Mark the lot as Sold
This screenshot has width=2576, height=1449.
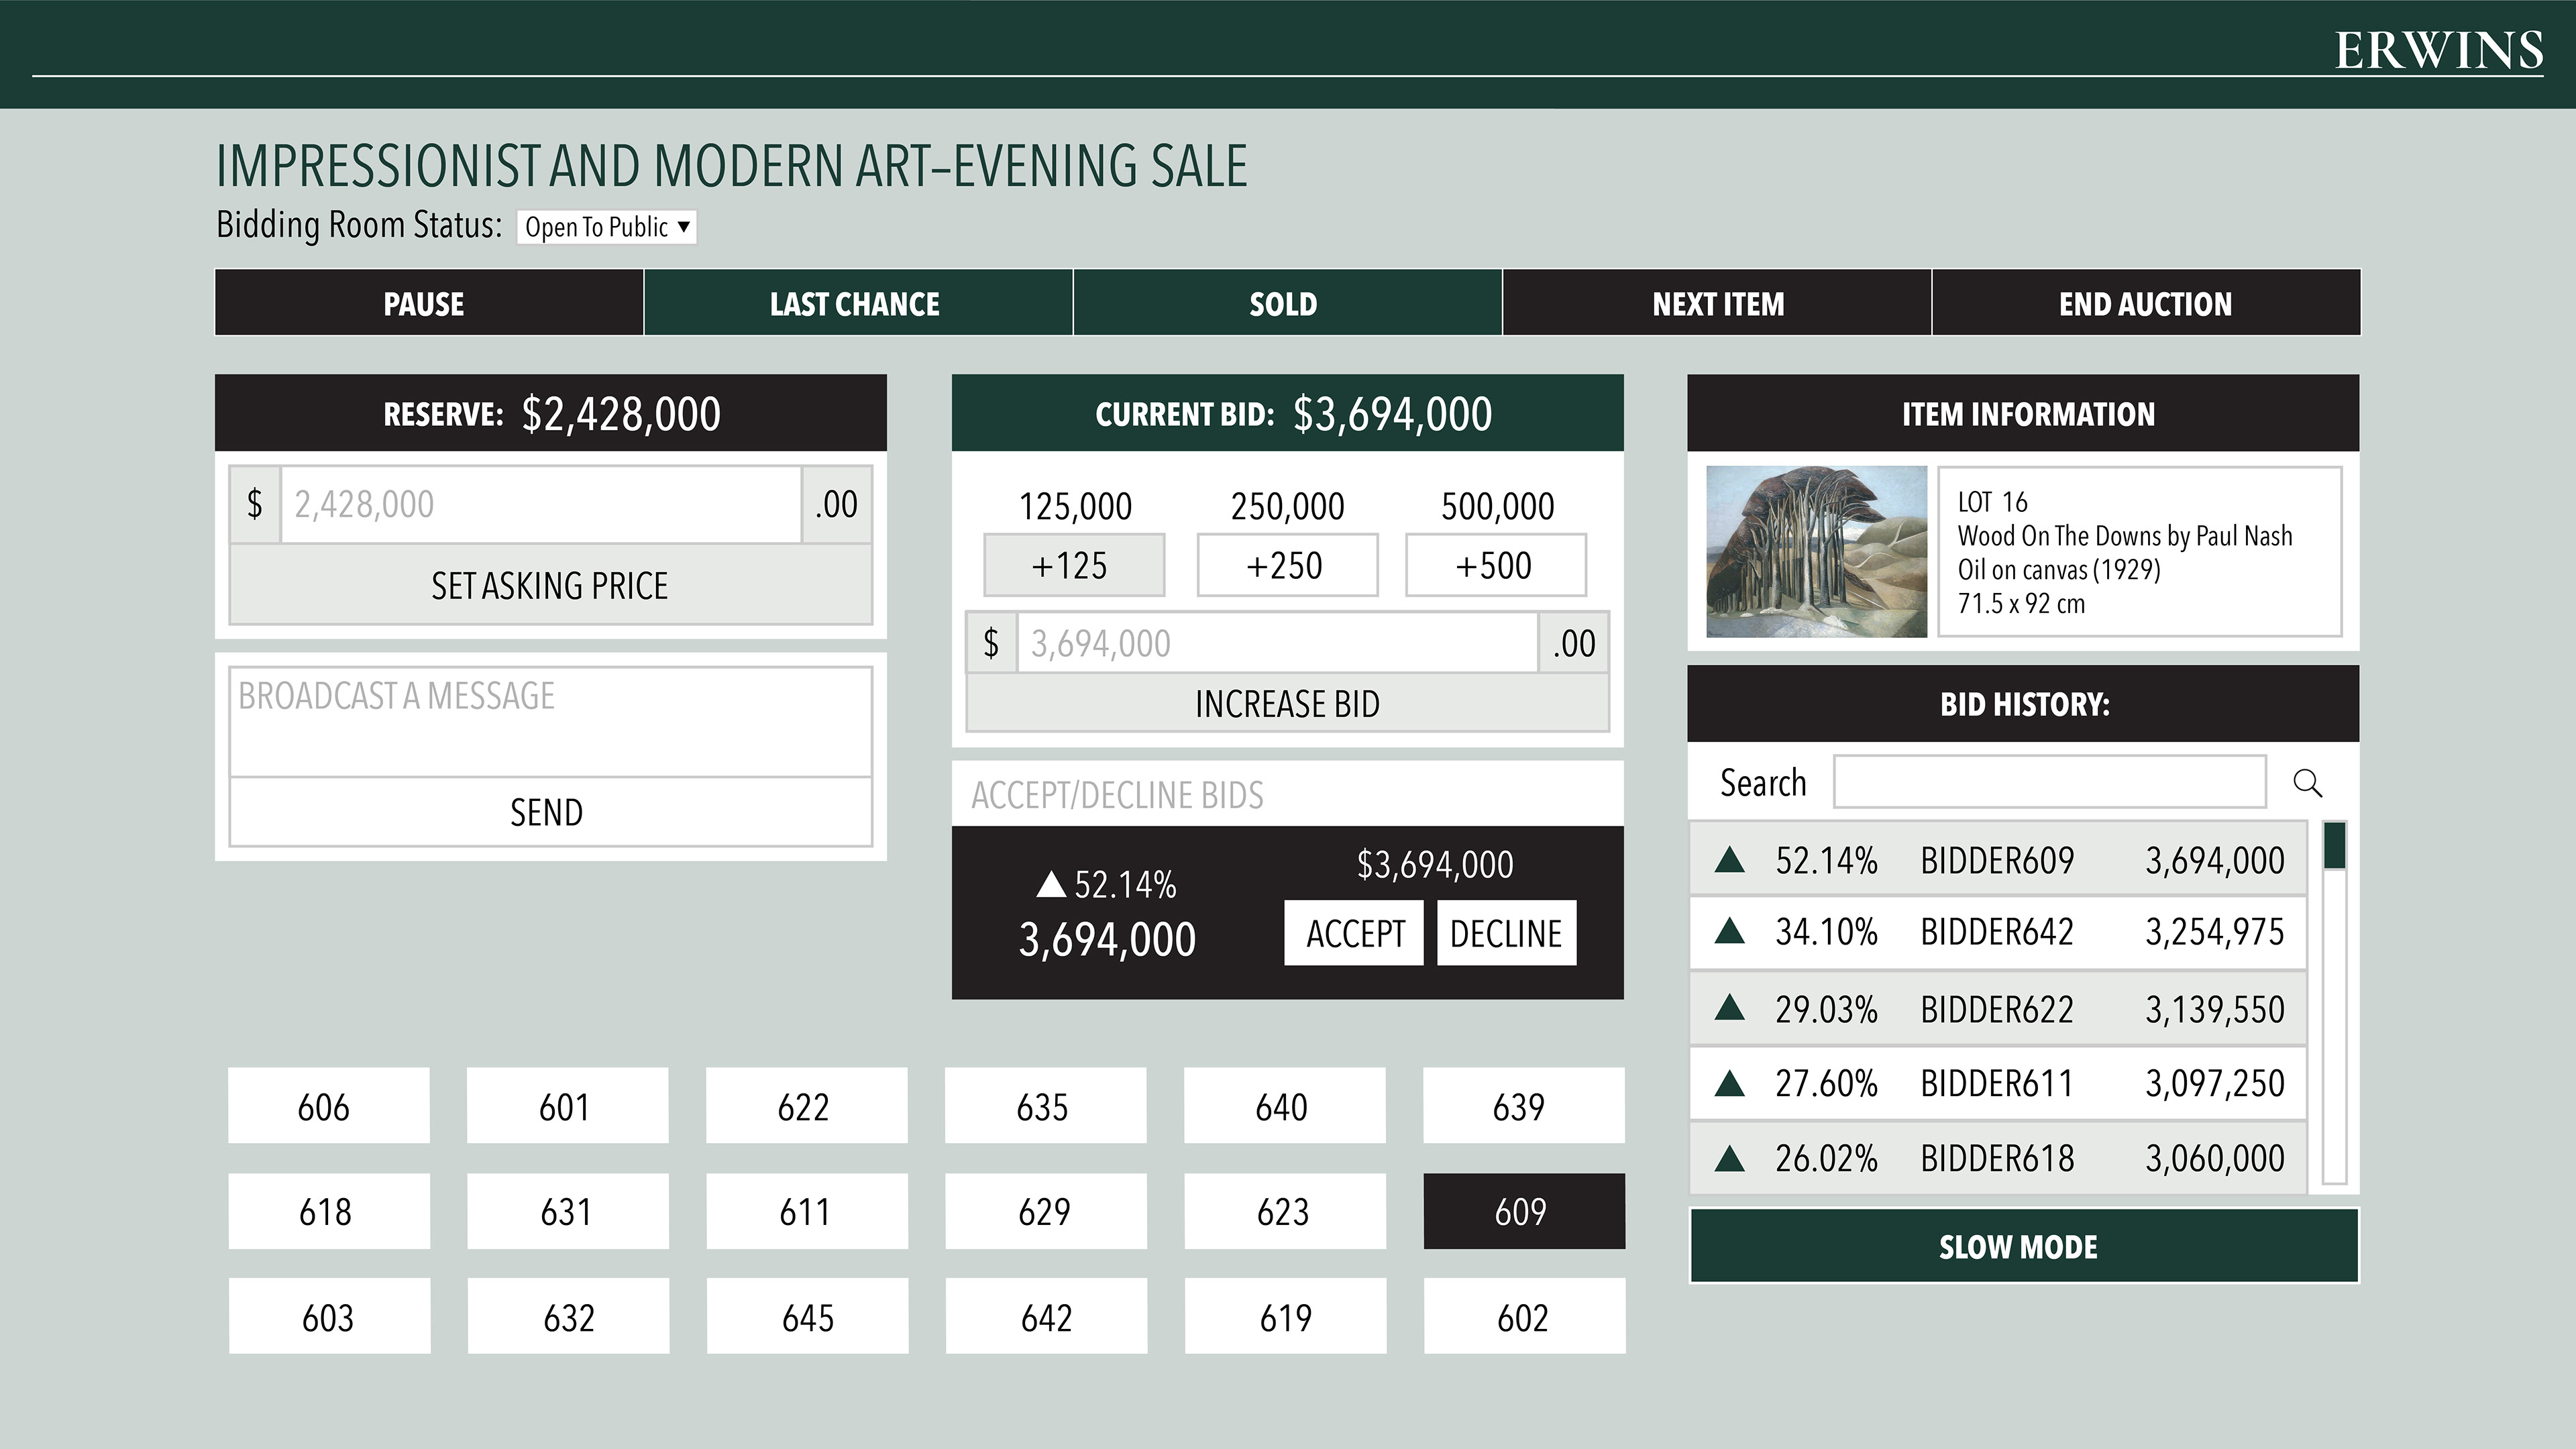pos(1286,303)
